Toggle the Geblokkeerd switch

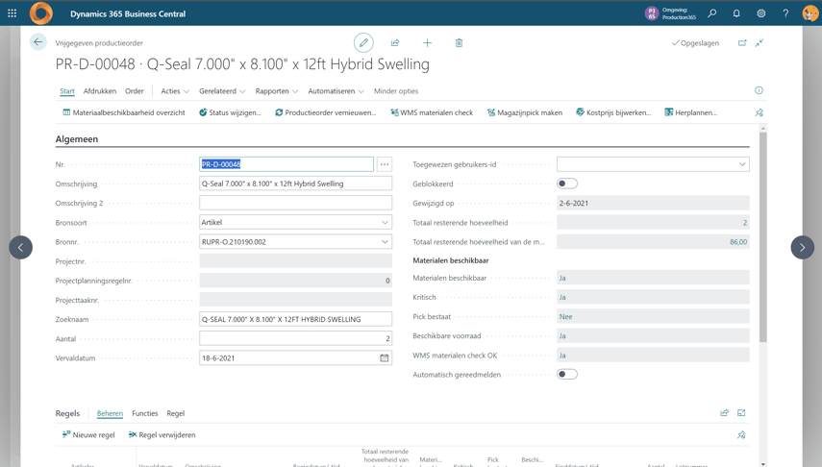[566, 184]
